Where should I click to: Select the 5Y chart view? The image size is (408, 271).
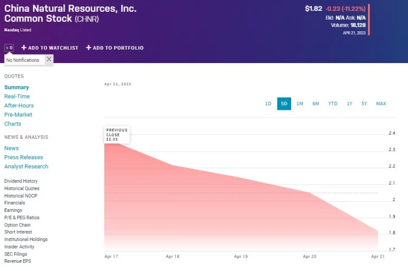(x=364, y=103)
